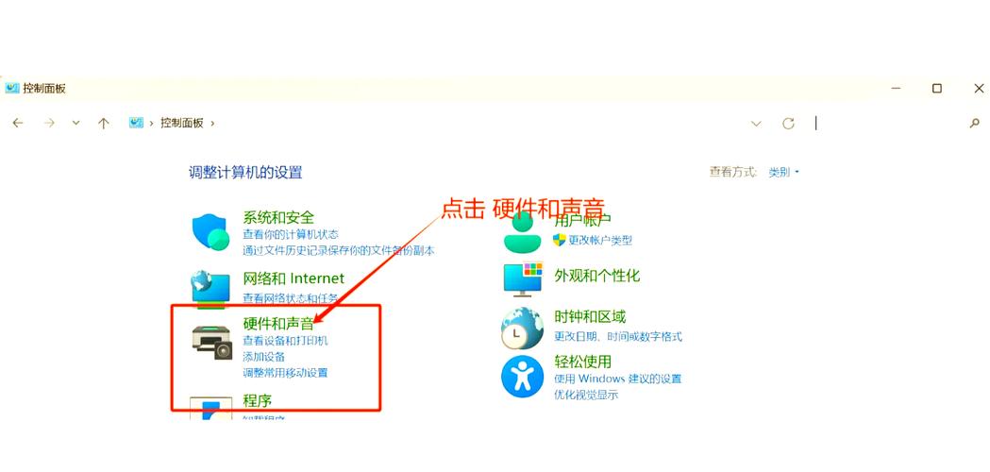The width and height of the screenshot is (990, 472).
Task: Open the Clock and Region globe icon
Action: (x=522, y=329)
